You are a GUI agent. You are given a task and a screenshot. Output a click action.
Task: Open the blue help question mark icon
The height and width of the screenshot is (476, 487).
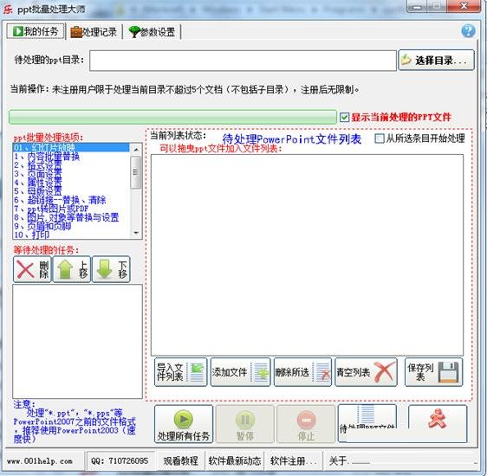468,31
